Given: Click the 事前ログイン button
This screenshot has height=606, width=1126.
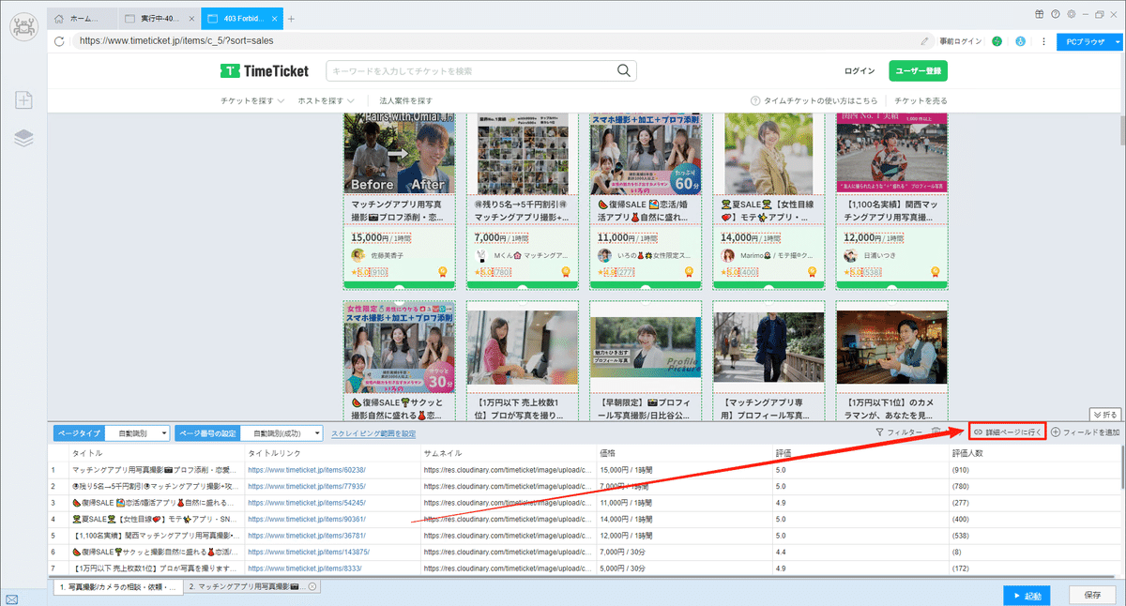Looking at the screenshot, I should tap(959, 41).
